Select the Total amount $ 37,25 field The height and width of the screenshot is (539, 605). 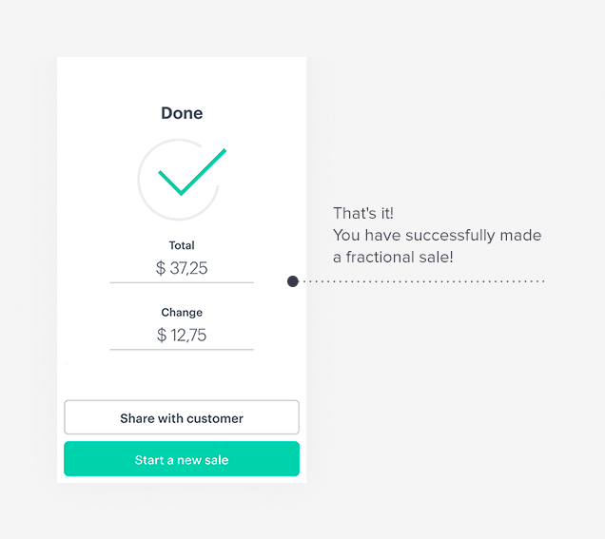[182, 269]
